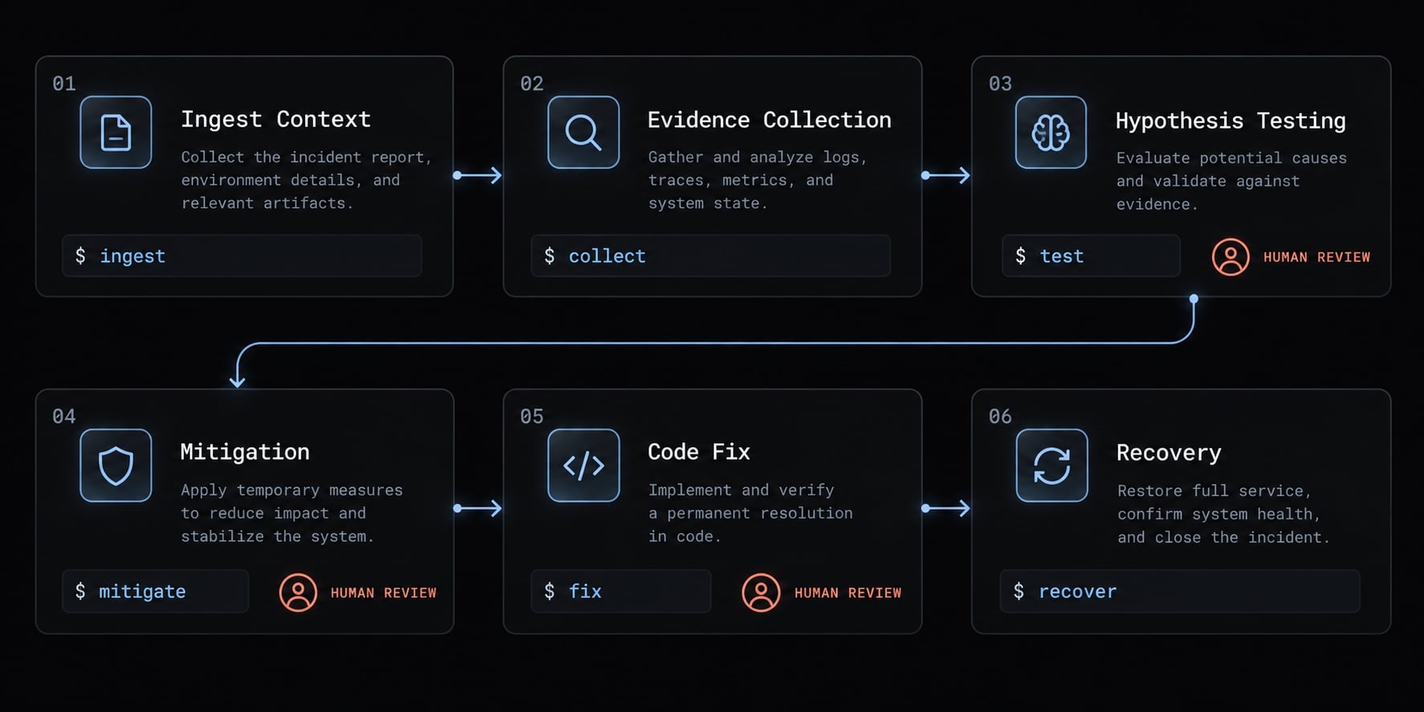Viewport: 1424px width, 712px height.
Task: Click step number '04'
Action: [x=64, y=417]
